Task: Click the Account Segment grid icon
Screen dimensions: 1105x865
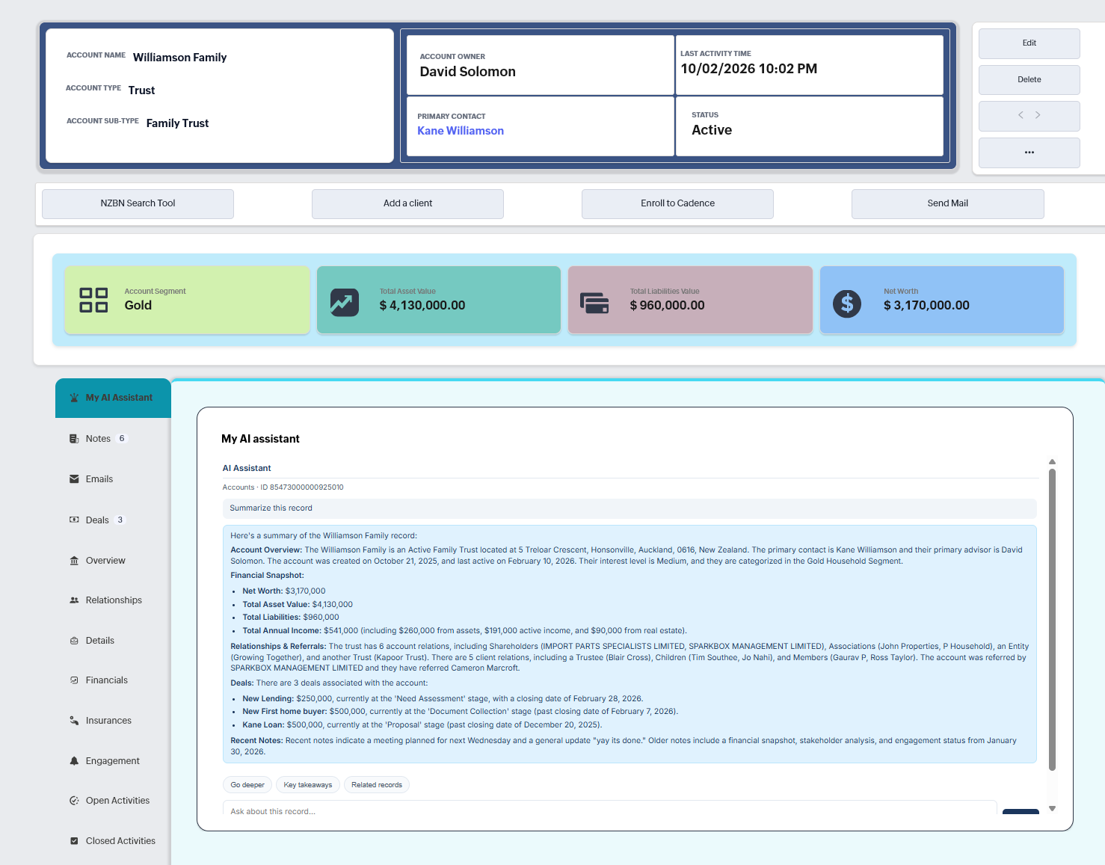Action: point(93,300)
